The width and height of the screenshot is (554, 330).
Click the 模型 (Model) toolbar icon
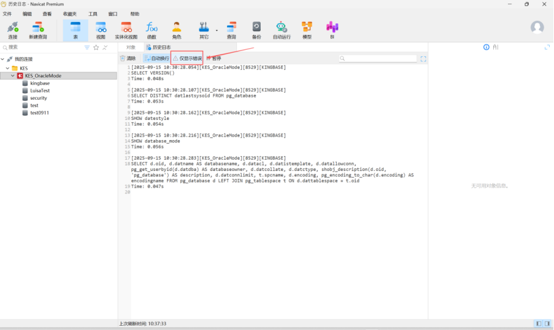[x=307, y=29]
